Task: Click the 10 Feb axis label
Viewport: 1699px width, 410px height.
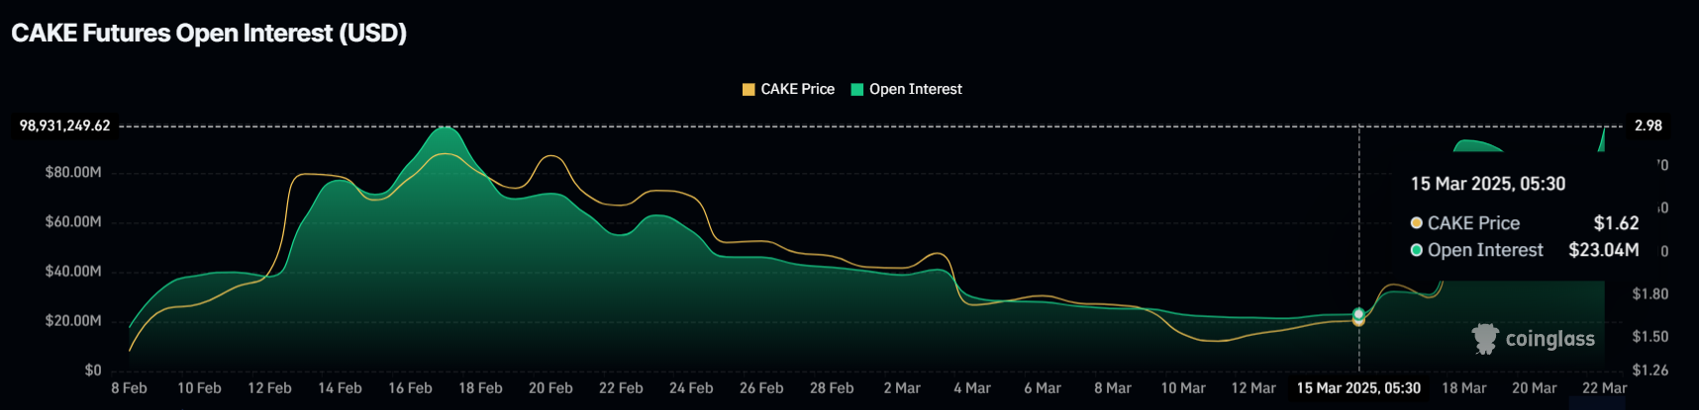Action: (x=199, y=388)
